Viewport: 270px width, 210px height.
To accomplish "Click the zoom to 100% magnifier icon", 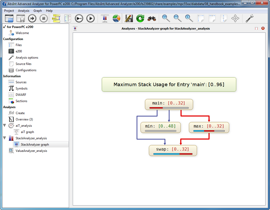I will click(x=189, y=18).
